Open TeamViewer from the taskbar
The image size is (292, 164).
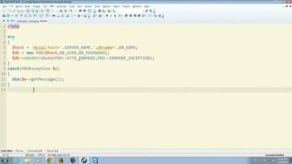point(95,160)
